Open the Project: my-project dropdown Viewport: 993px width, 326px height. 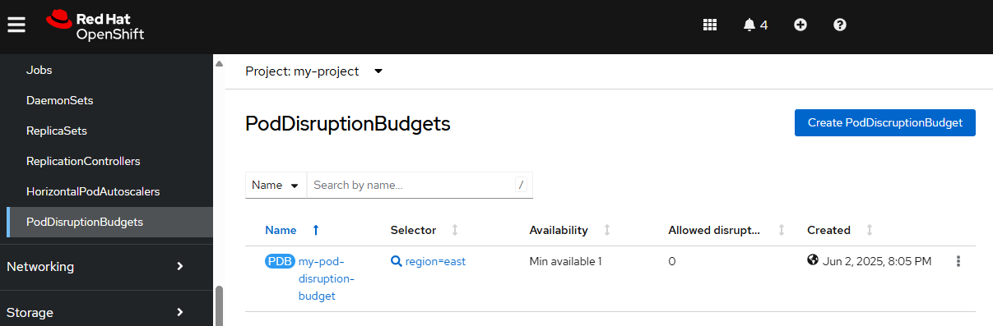[314, 71]
